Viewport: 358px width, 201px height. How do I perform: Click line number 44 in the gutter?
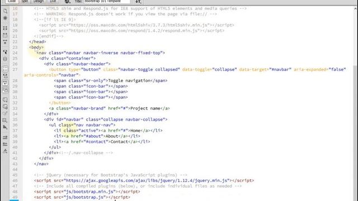(15, 169)
